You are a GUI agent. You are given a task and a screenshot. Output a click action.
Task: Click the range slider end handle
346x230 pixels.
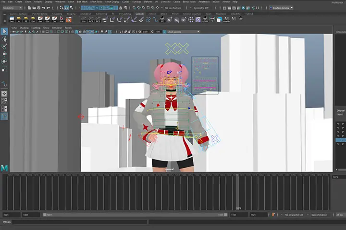(x=225, y=215)
